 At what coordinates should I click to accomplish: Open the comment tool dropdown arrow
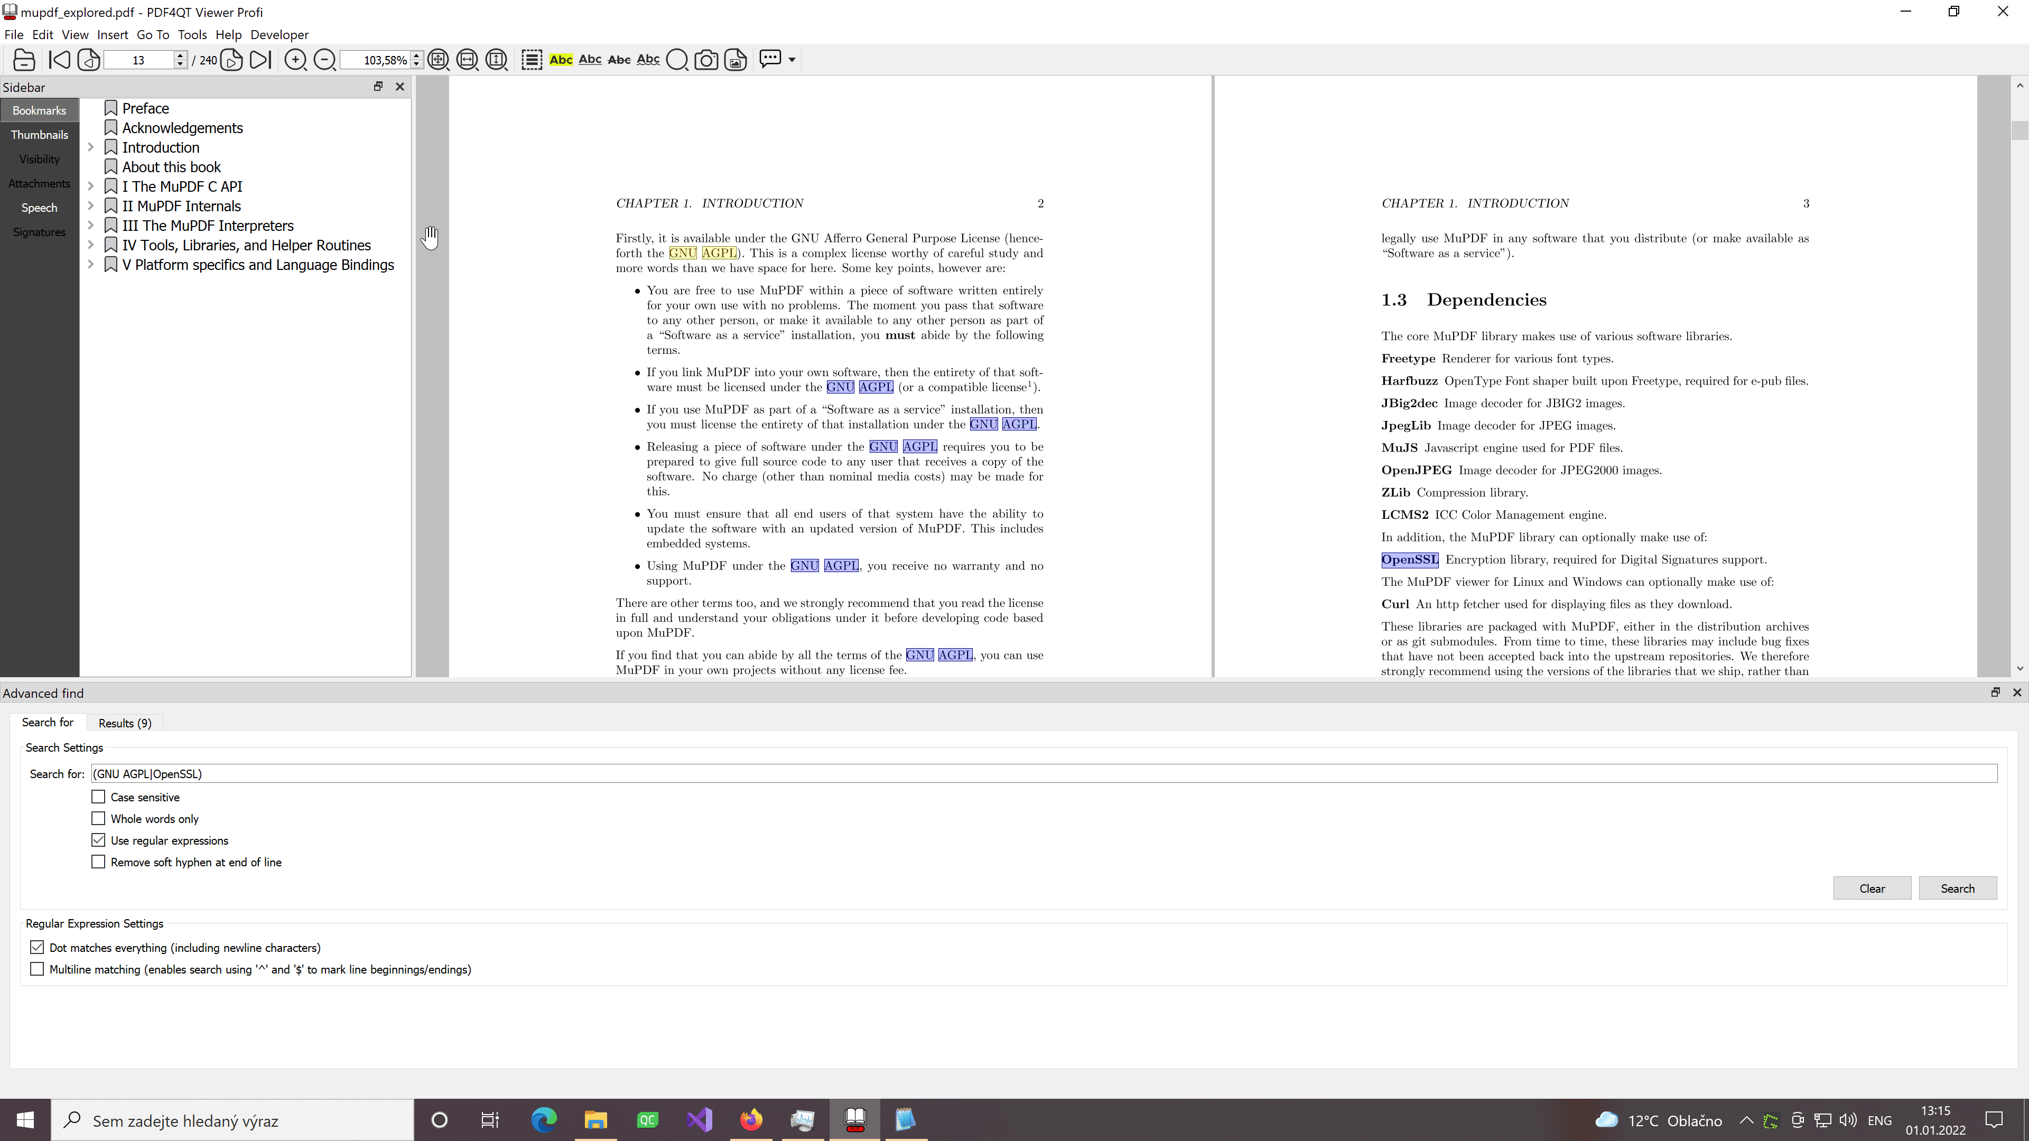792,60
